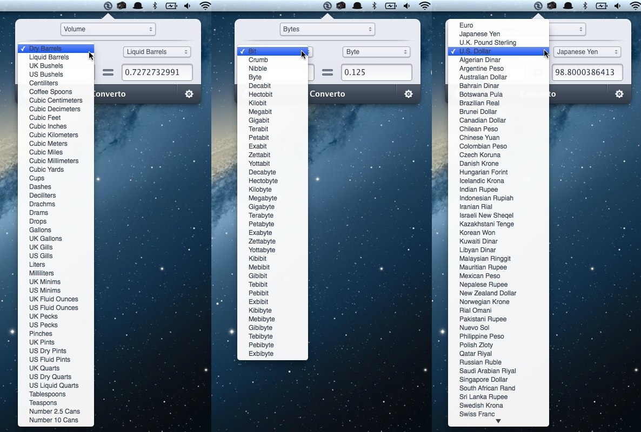
Task: Pick U.K. Pound Sterling currency
Action: click(498, 43)
